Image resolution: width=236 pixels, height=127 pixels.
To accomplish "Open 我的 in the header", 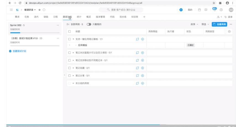I will click(x=190, y=10).
